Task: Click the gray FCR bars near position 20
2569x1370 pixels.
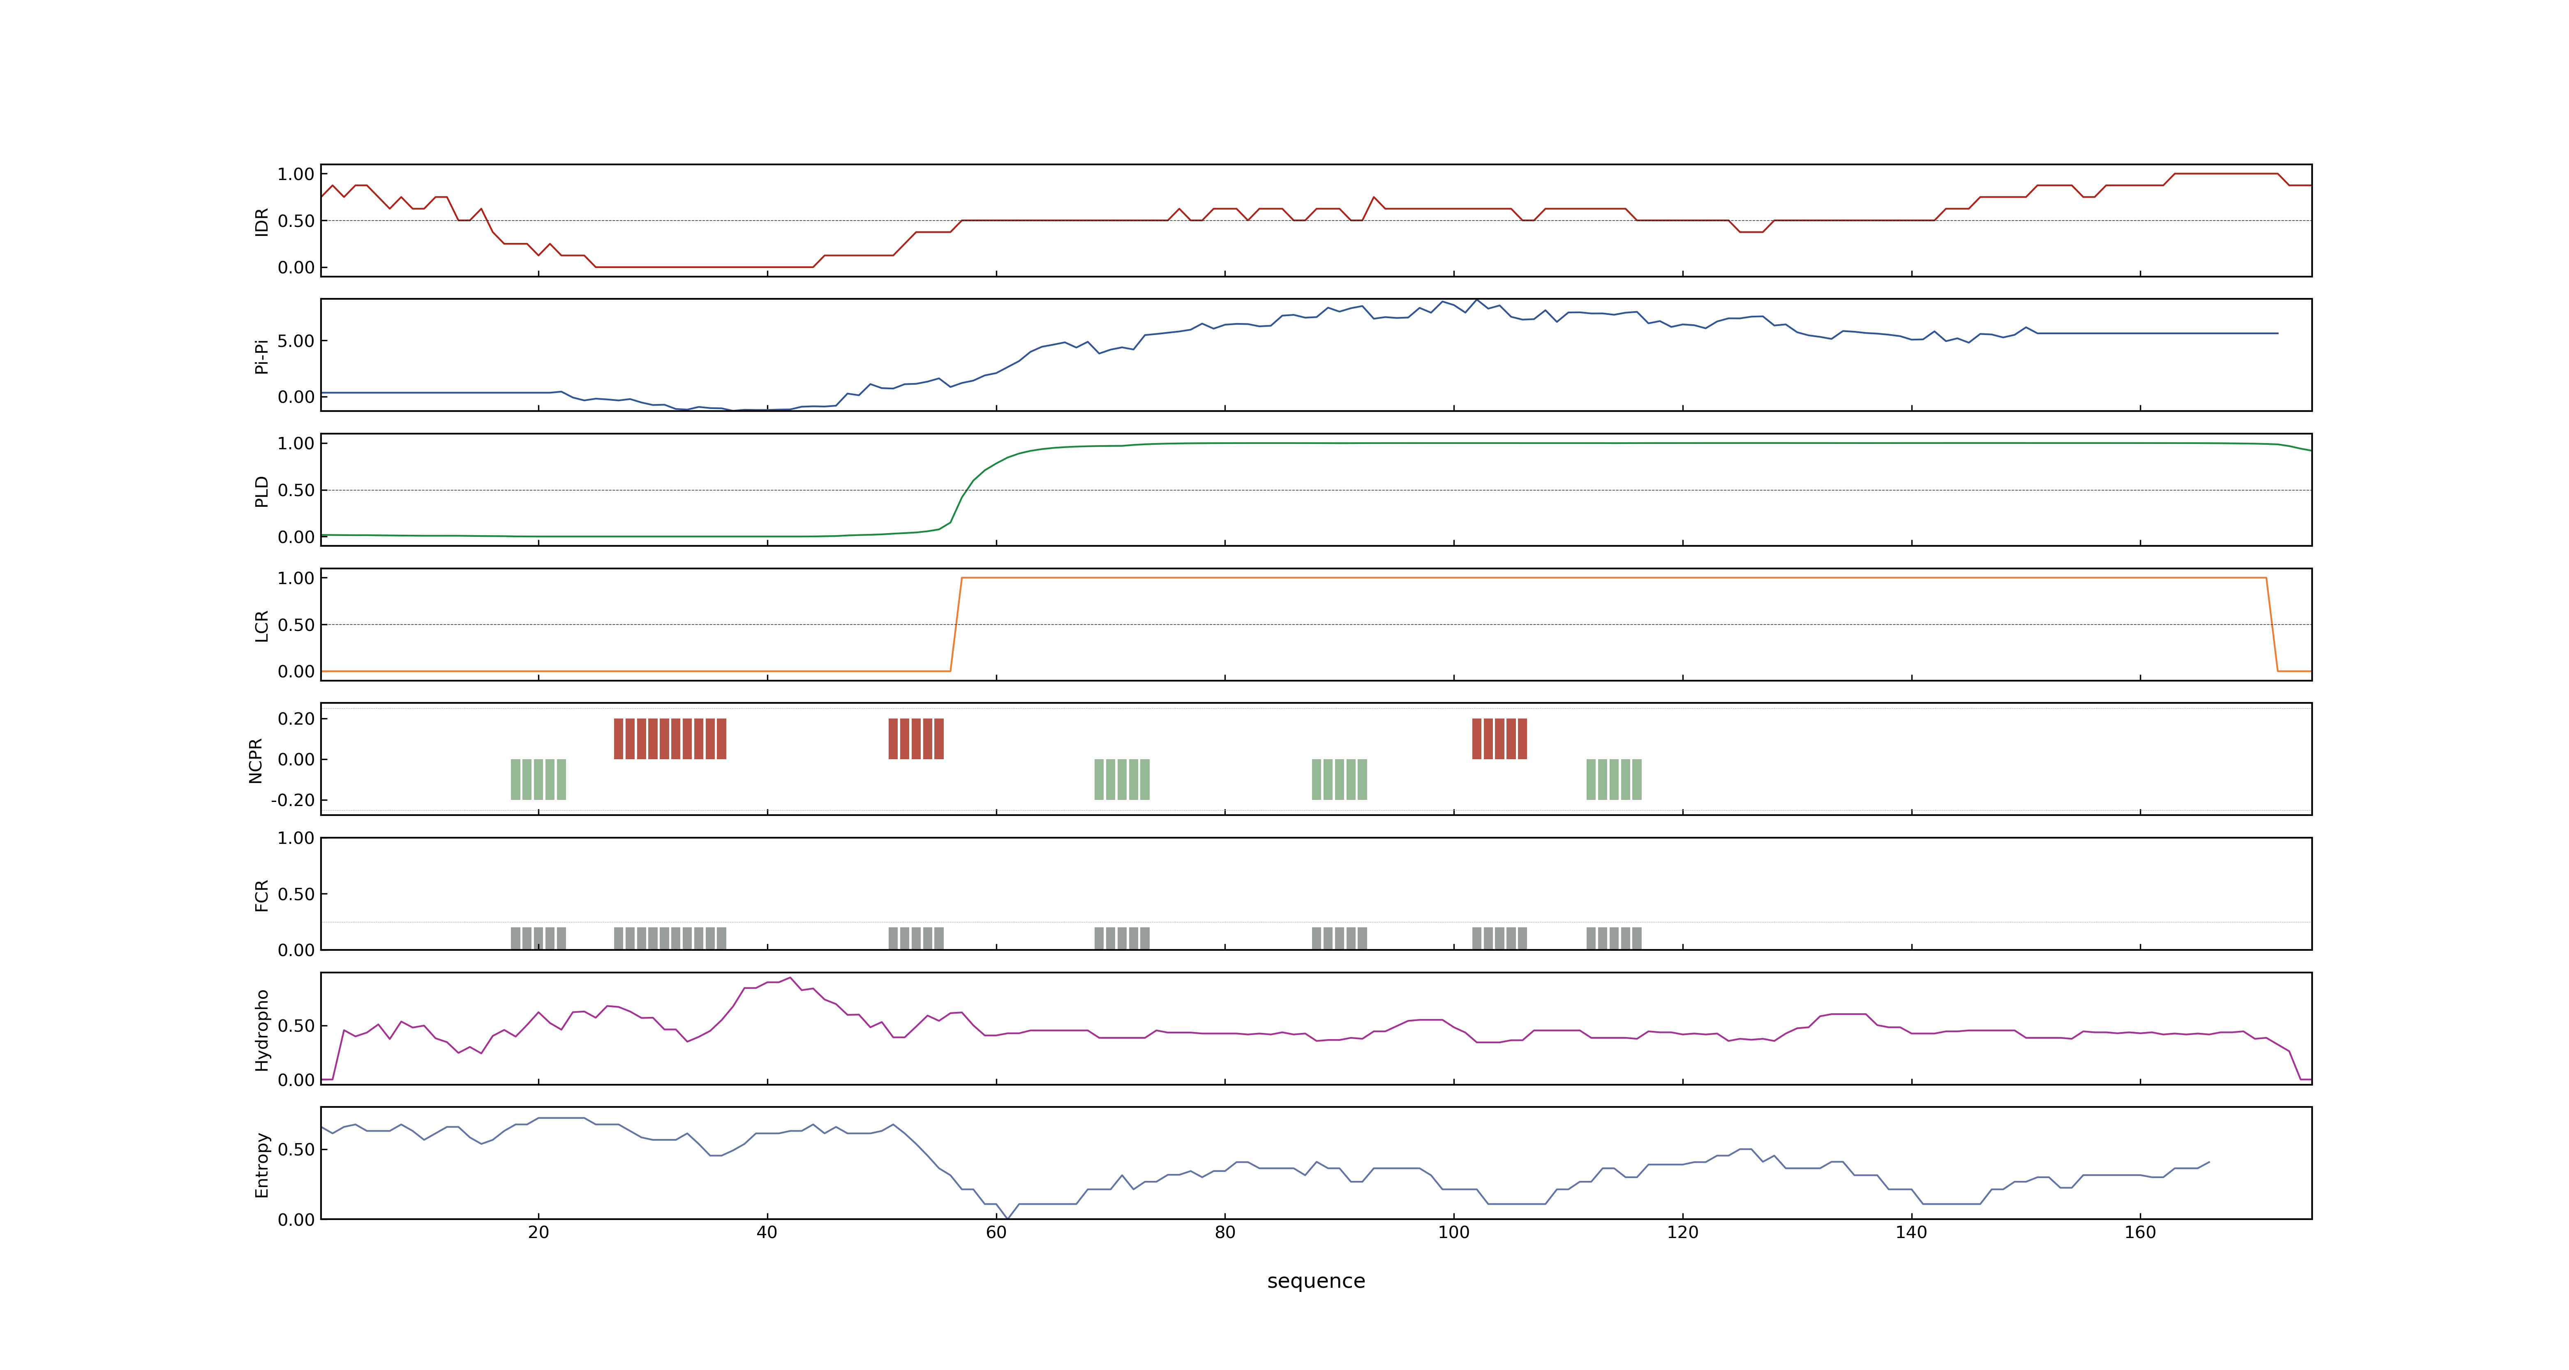Action: [538, 938]
